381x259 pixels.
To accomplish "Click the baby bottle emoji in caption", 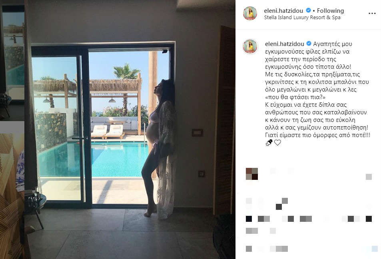I will [269, 143].
